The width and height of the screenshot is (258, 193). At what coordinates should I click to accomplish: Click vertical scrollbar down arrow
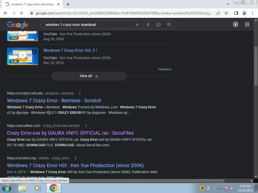[256, 177]
